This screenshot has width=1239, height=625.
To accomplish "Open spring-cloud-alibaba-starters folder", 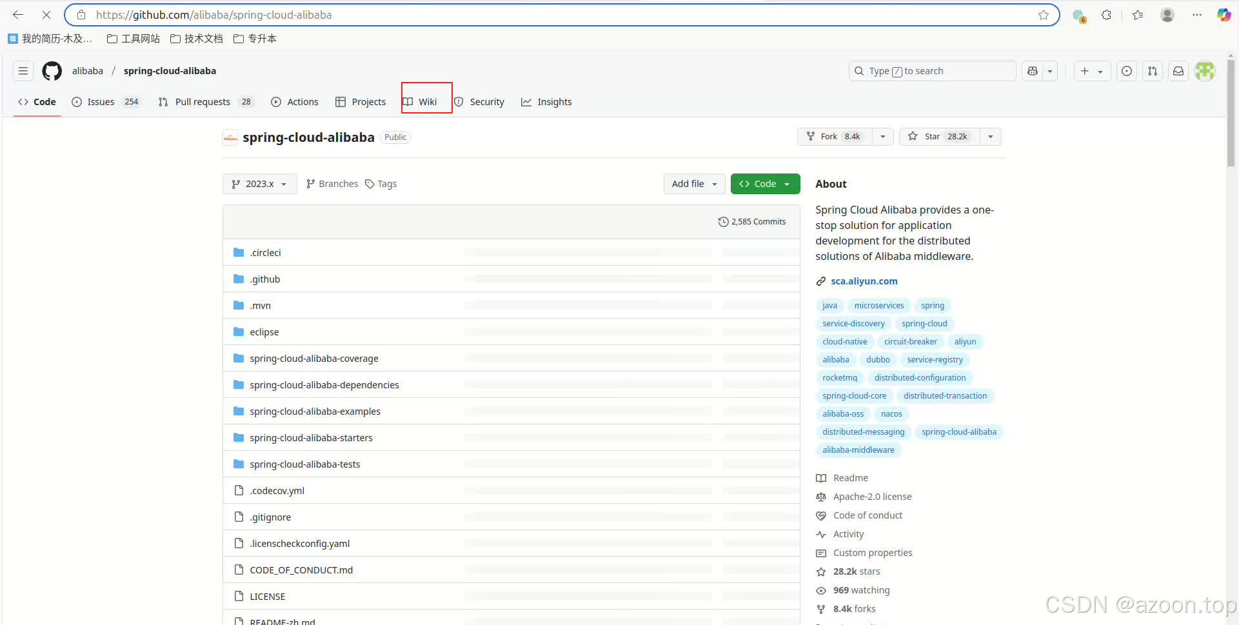I will point(311,438).
